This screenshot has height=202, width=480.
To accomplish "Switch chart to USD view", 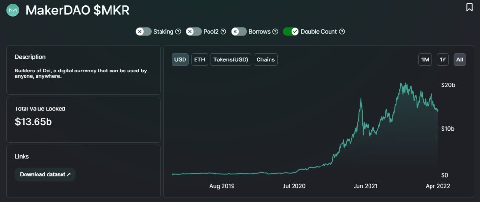I will click(x=180, y=59).
